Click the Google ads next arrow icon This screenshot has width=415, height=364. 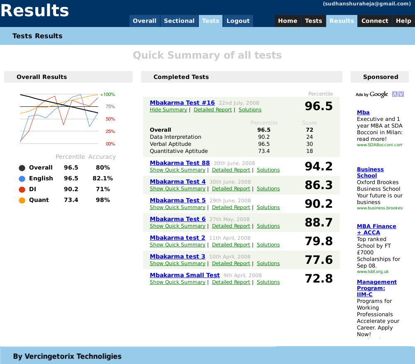coord(401,94)
